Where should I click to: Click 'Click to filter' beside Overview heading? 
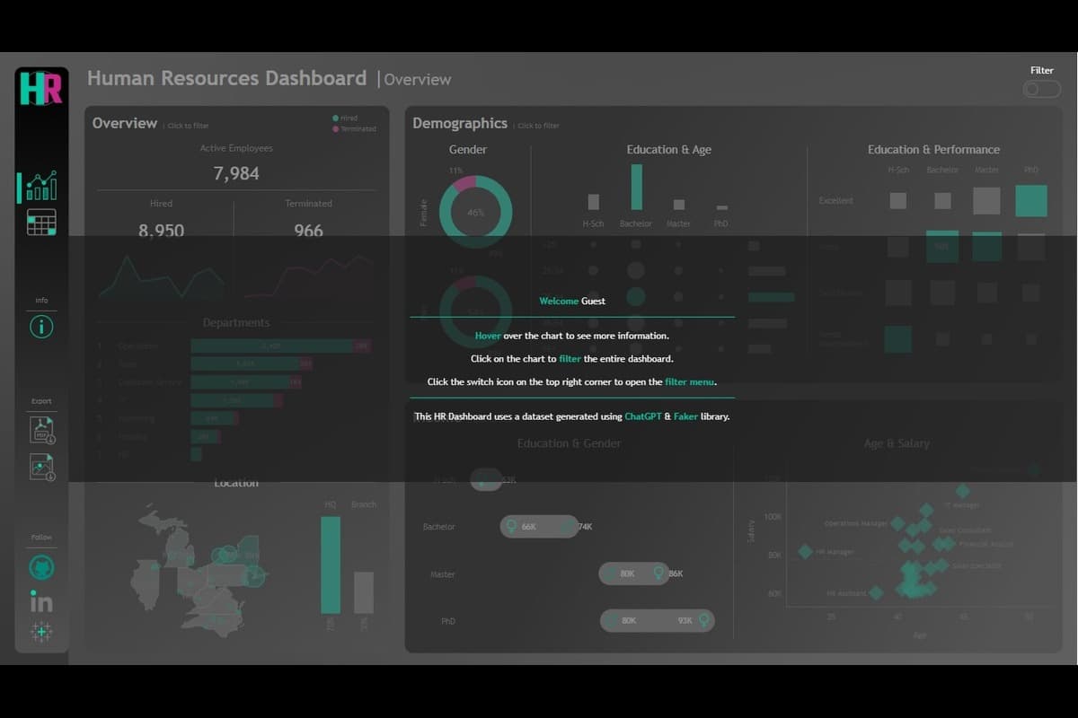[x=187, y=126]
